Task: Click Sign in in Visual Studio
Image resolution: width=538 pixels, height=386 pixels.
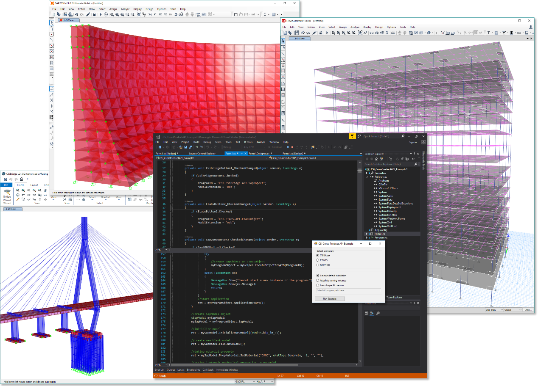Action: tap(412, 142)
